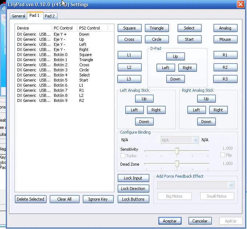Bind the R1 button
The width and height of the screenshot is (247, 229).
click(225, 55)
